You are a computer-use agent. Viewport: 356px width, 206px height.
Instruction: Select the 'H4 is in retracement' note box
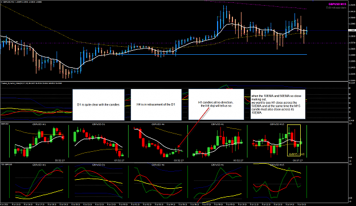[x=156, y=104]
